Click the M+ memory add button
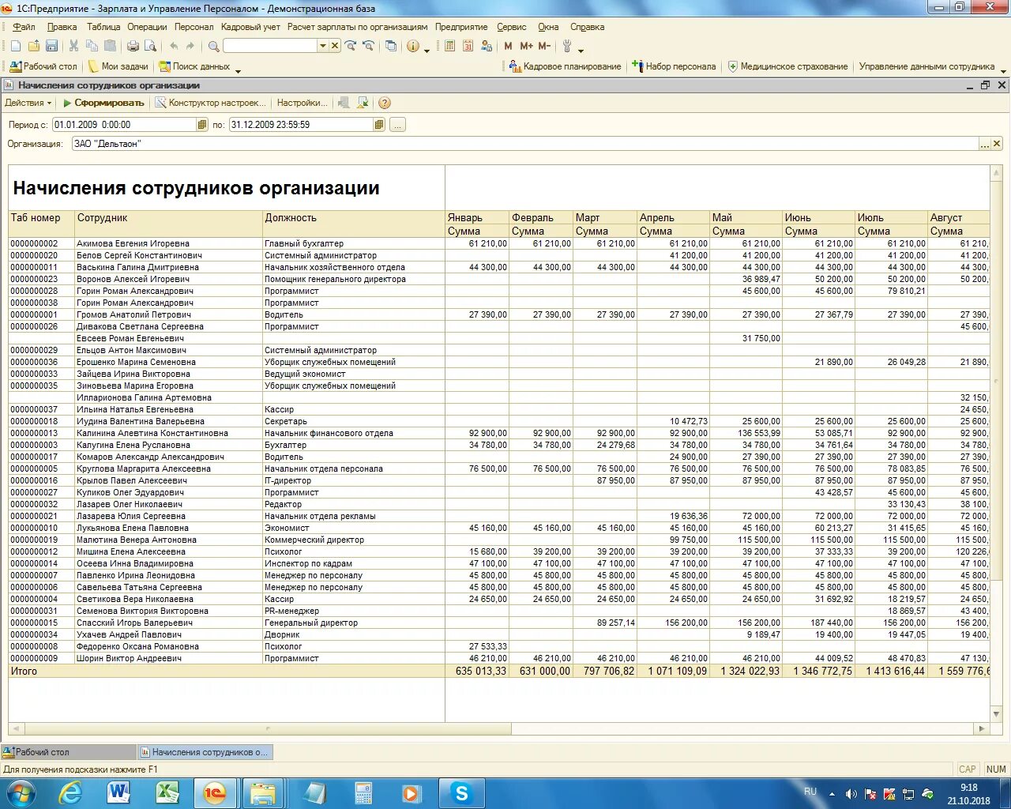Viewport: 1011px width, 809px height. coord(526,47)
